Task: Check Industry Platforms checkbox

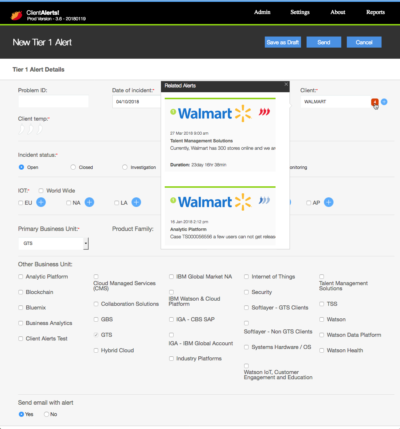Action: tap(171, 359)
